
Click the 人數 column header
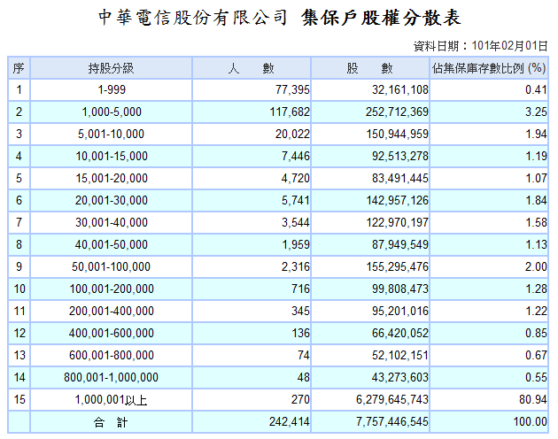252,68
